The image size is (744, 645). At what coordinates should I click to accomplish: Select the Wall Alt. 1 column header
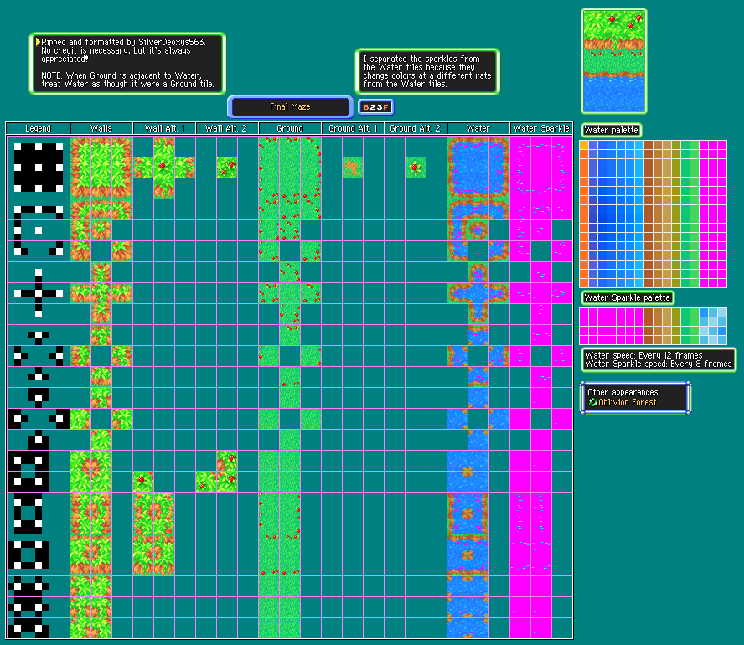pyautogui.click(x=164, y=128)
